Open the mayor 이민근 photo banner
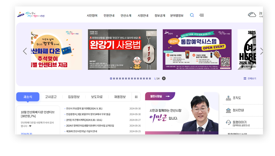The image size is (275, 156). pyautogui.click(x=182, y=113)
